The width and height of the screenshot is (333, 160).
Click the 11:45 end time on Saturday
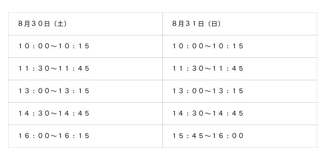74,69
